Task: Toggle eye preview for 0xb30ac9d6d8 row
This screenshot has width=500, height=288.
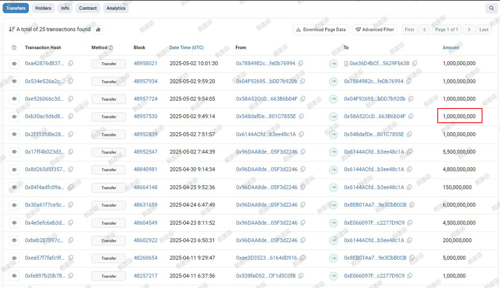Action: coord(14,117)
